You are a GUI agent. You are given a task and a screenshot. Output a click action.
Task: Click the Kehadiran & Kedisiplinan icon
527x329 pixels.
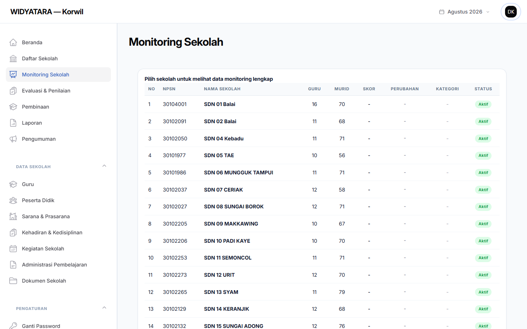[x=13, y=232]
